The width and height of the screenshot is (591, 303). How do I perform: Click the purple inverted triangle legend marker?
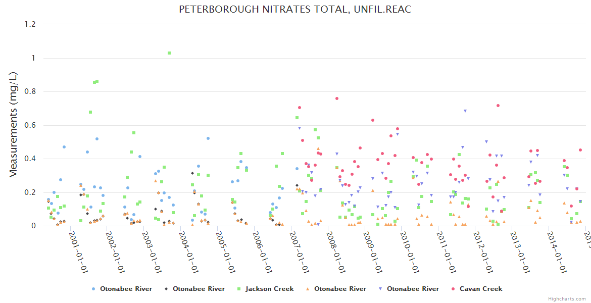(x=380, y=289)
